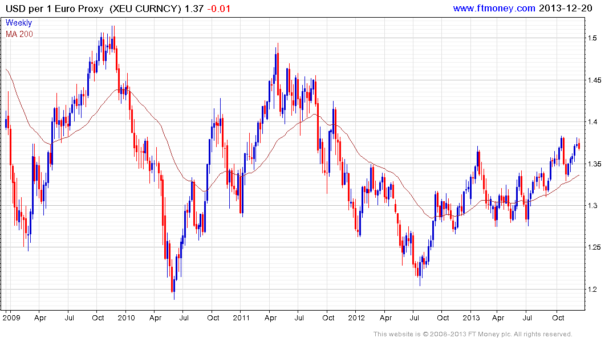Image resolution: width=613 pixels, height=342 pixels.
Task: Click the '2010' x-axis label
Action: pos(126,317)
